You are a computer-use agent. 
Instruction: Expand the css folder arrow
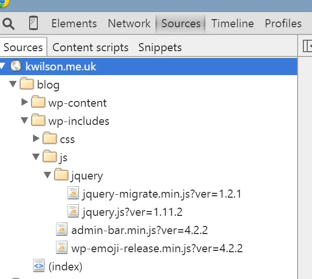click(36, 139)
